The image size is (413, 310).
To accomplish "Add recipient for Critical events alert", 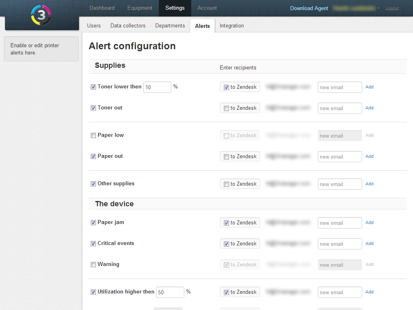I will [369, 243].
